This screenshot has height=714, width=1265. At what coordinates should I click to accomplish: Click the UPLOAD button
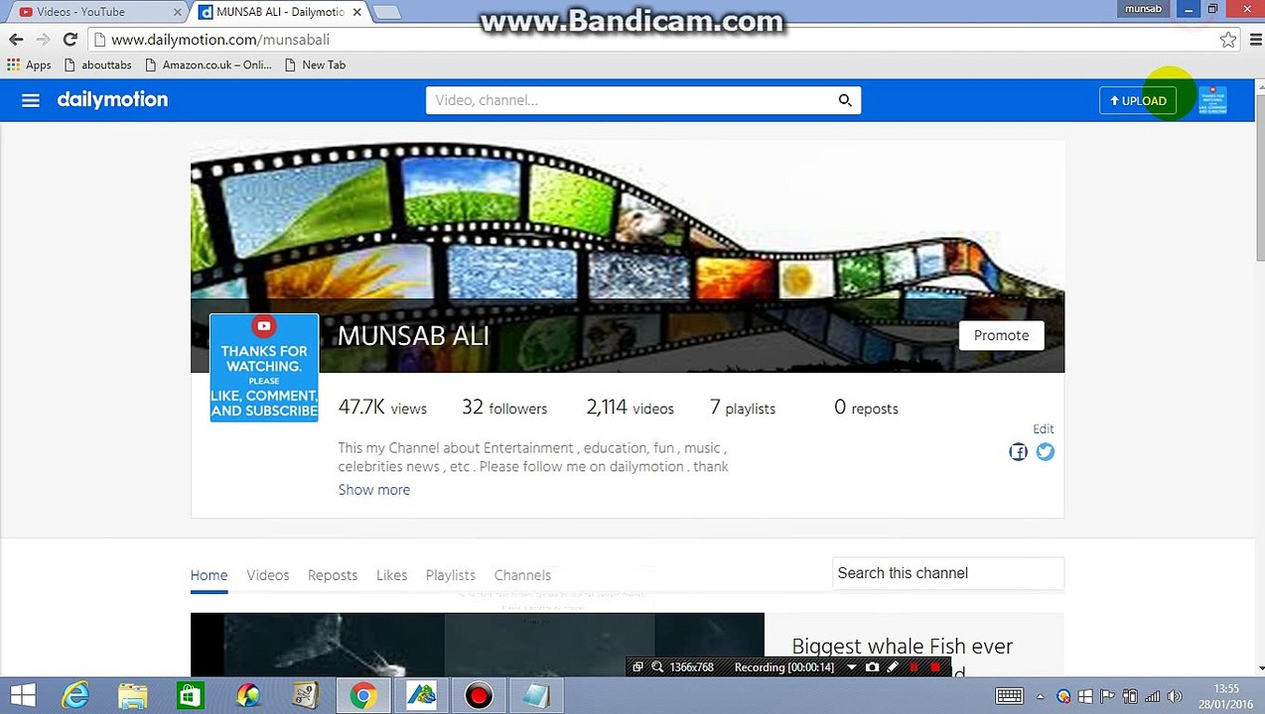[x=1137, y=100]
